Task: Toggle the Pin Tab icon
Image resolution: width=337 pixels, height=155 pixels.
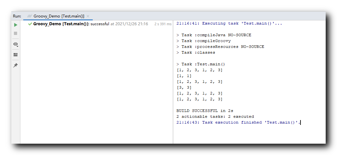Action: (16, 65)
